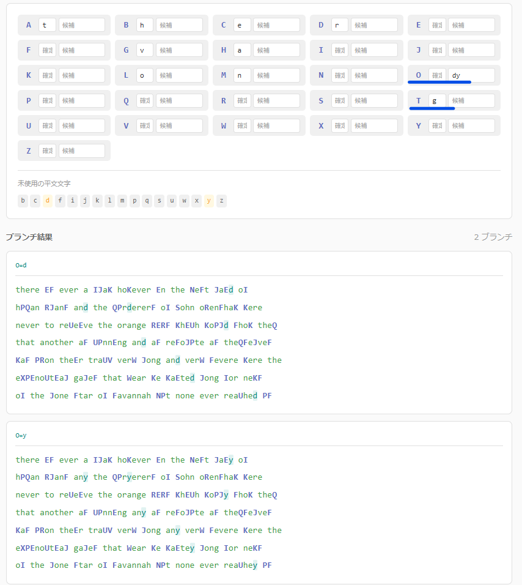Screen dimensions: 522x585
Task: Click confirmed field for G containing 'v'
Action: (145, 50)
